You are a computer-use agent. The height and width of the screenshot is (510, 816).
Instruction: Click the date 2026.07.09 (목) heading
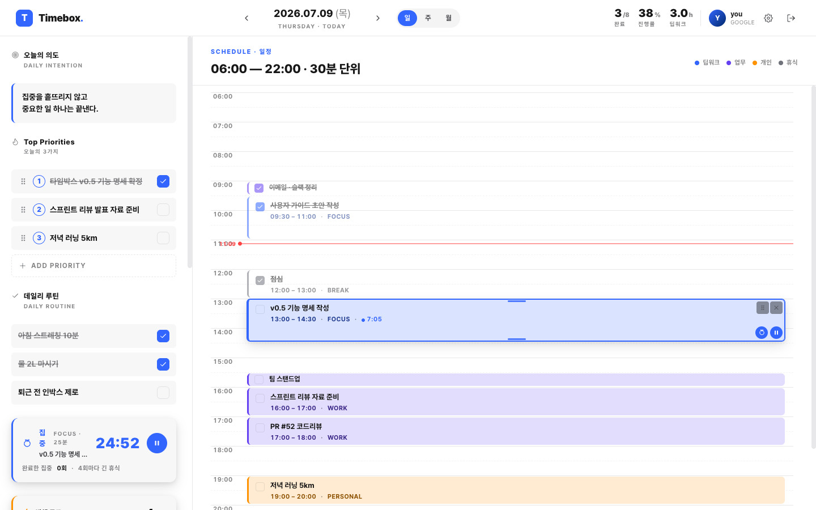click(x=312, y=14)
